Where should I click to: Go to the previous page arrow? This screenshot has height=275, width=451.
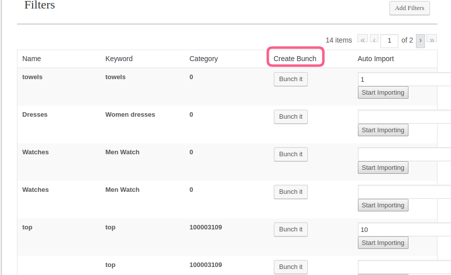coord(374,41)
